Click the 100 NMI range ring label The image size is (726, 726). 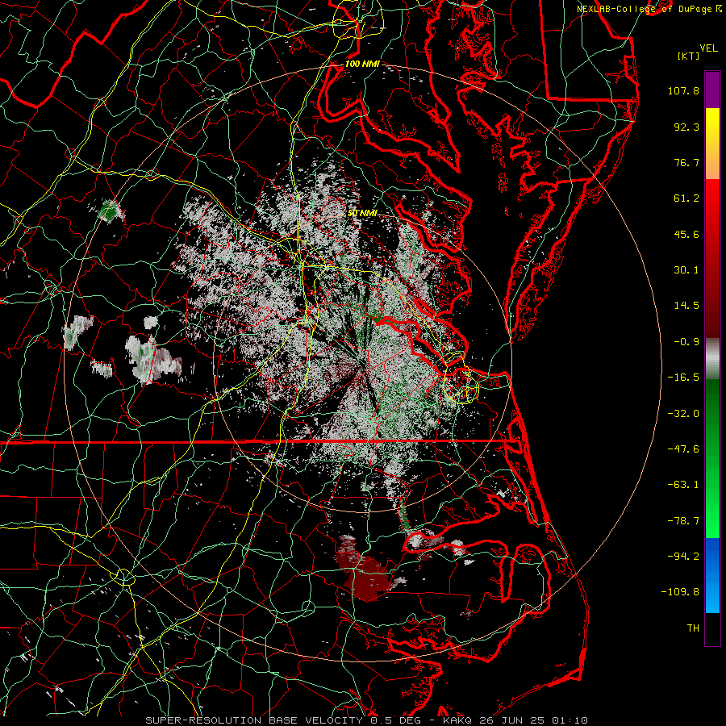(362, 64)
